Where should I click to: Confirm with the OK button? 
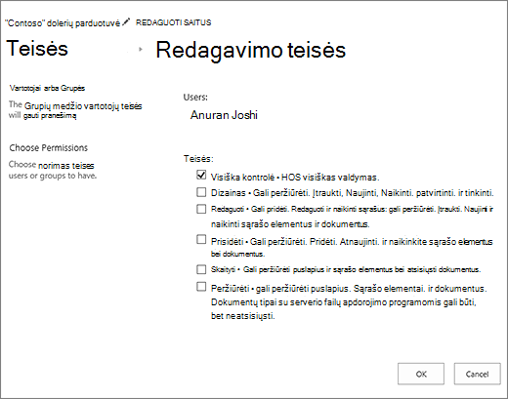[421, 374]
